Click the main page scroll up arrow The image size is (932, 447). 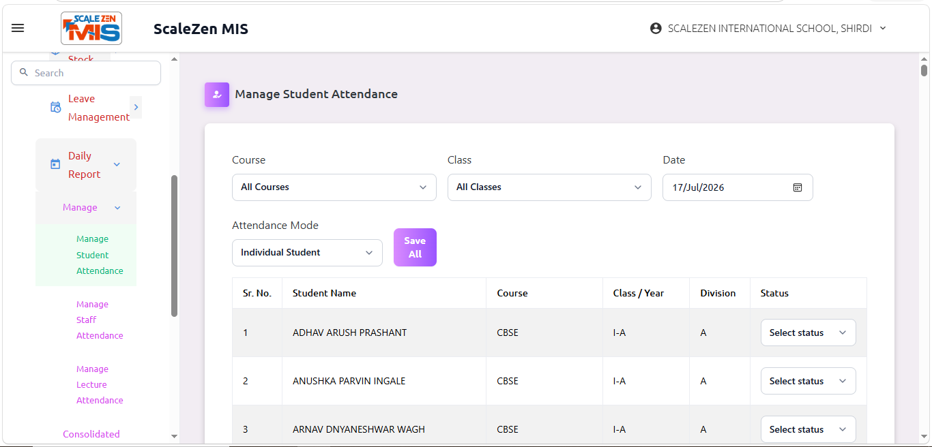924,58
